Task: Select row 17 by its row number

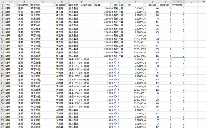Action: 2,59
